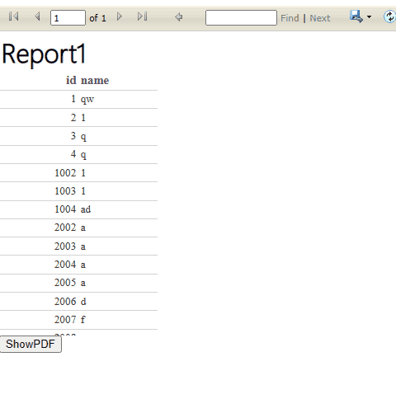The width and height of the screenshot is (396, 413).
Task: Click the export disk icon
Action: pyautogui.click(x=356, y=16)
